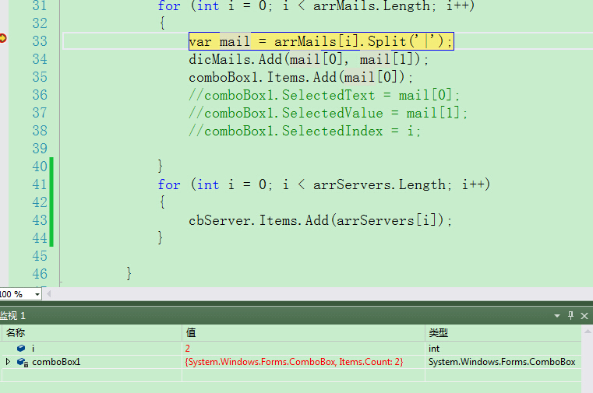Select the comboBox1 watch name
Screen dimensions: 593x393
(56, 362)
